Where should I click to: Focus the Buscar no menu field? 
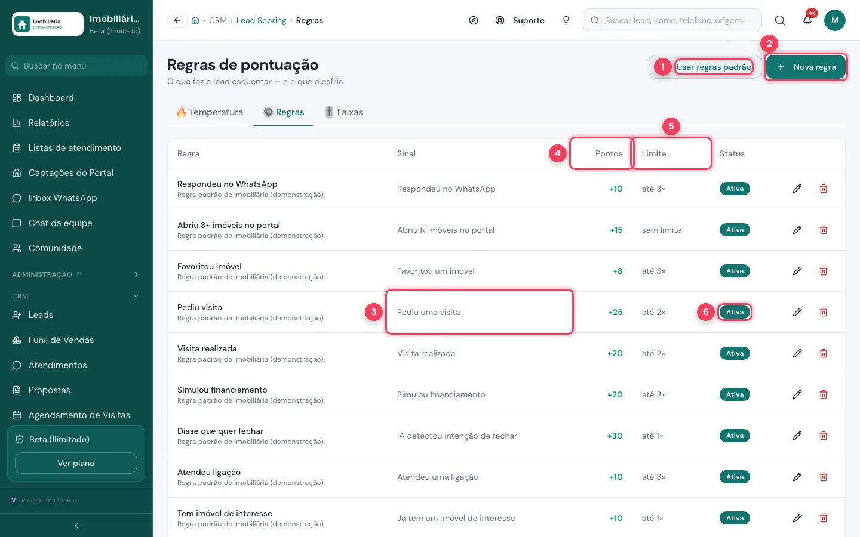click(76, 66)
